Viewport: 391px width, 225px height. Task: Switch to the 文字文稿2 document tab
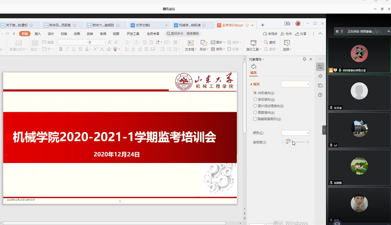tap(143, 25)
